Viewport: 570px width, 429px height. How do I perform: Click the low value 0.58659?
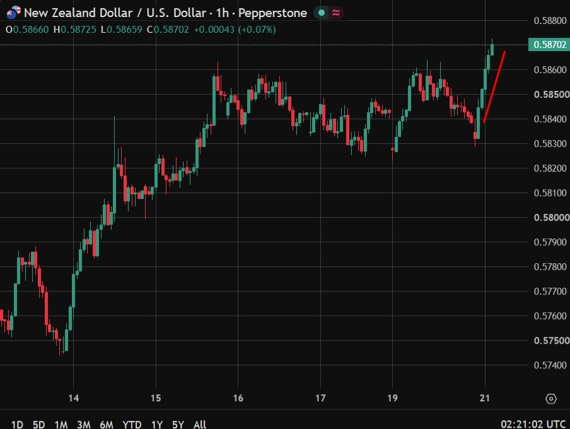(124, 30)
